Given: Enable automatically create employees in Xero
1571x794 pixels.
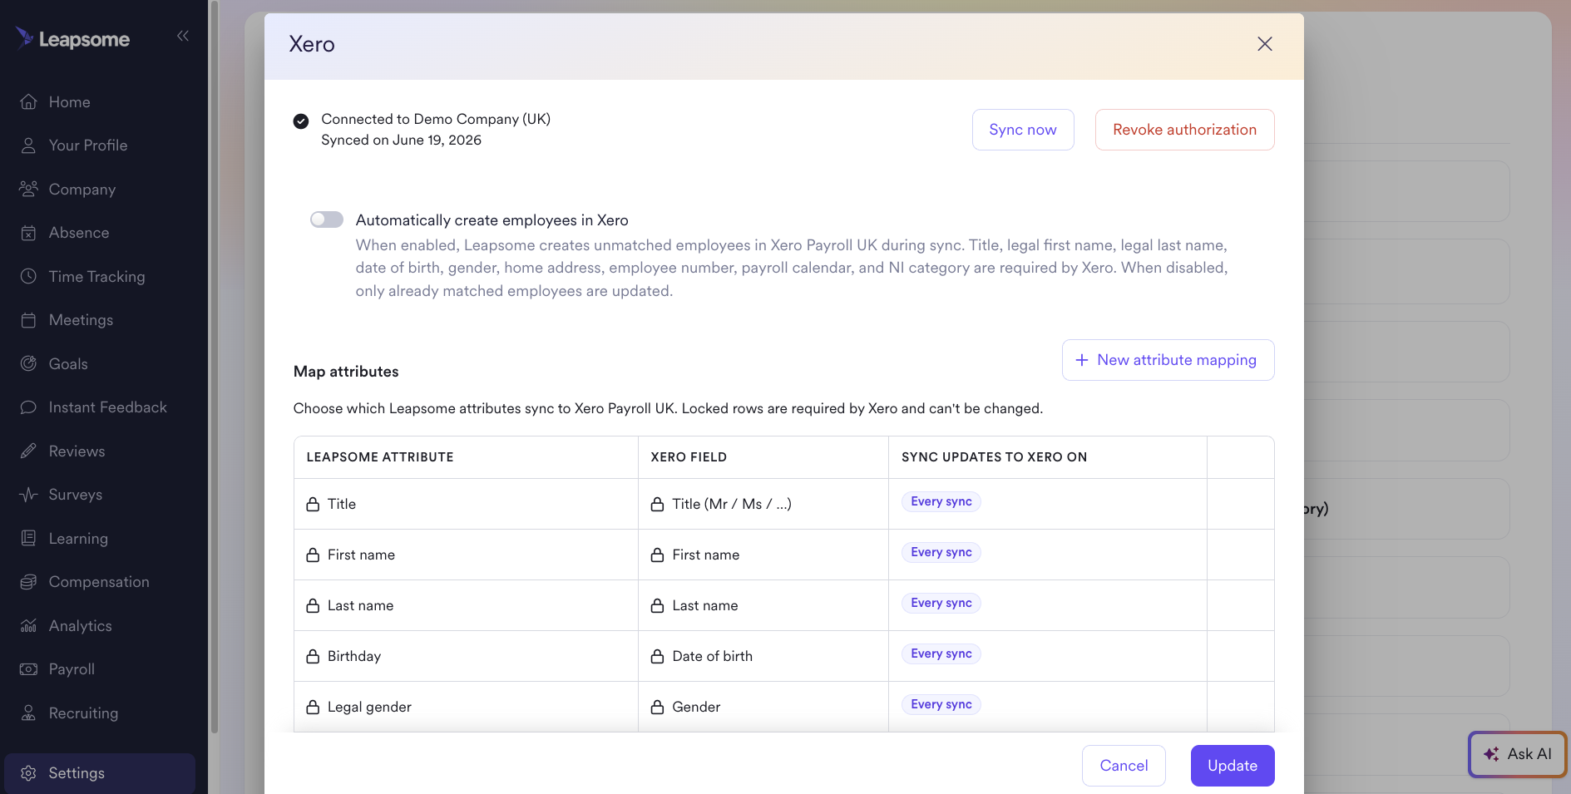Looking at the screenshot, I should tap(327, 219).
